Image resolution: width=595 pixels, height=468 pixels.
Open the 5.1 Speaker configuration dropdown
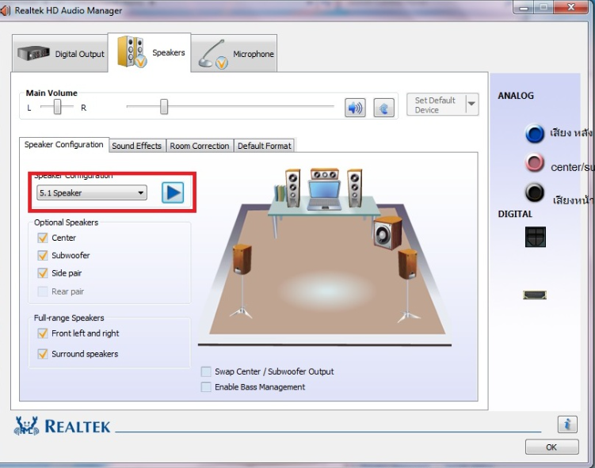91,192
